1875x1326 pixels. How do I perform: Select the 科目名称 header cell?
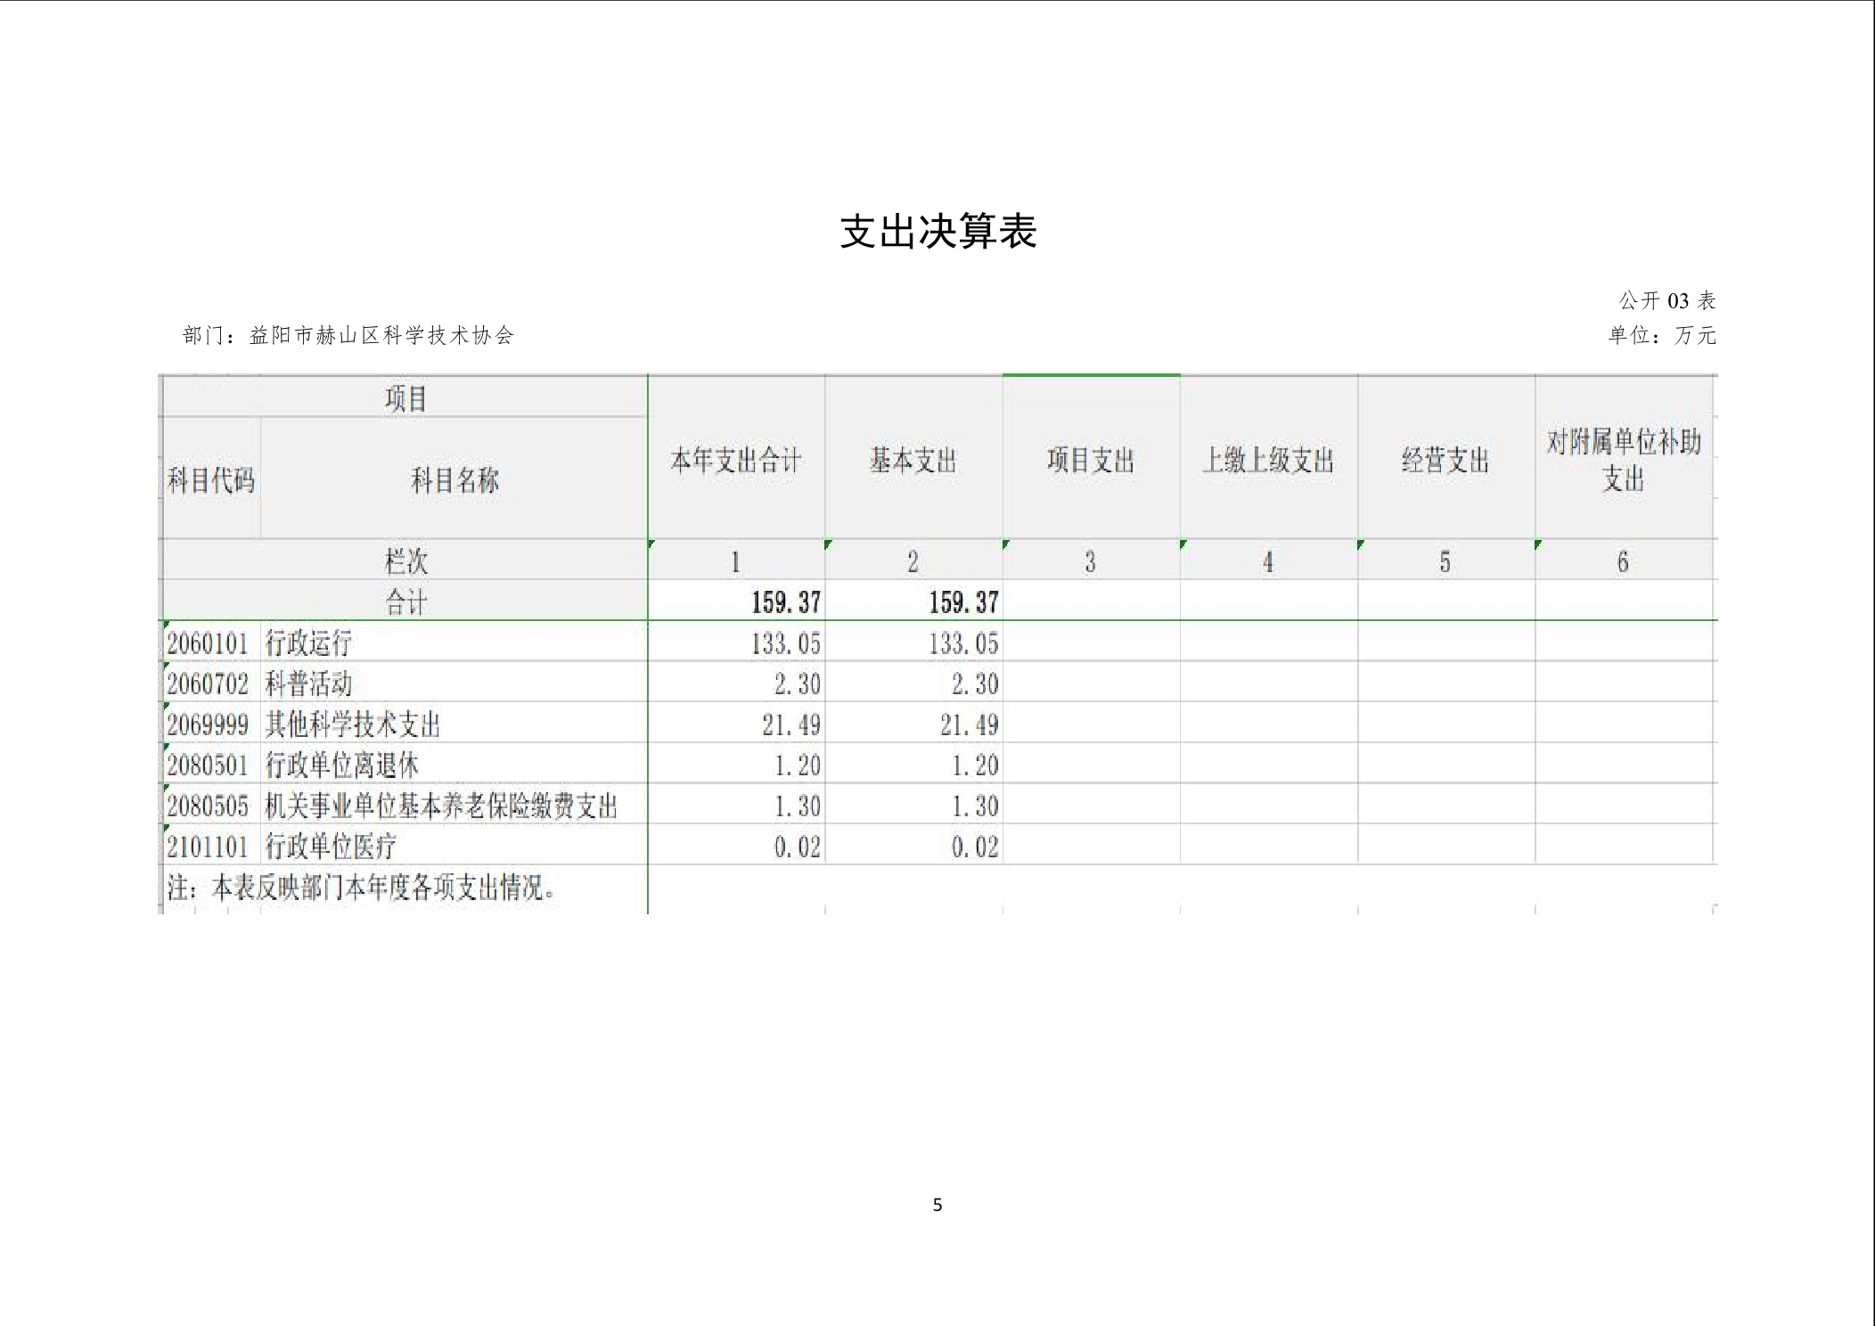[454, 481]
